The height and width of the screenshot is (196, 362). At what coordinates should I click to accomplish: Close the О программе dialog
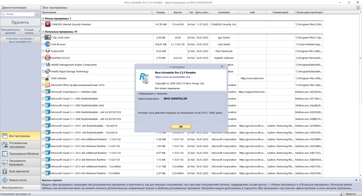[x=222, y=67]
